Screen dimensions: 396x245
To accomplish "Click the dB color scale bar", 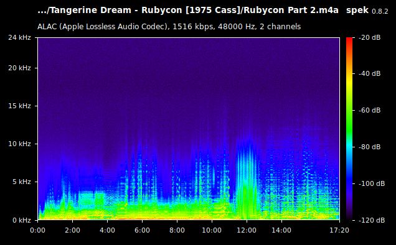I will (349, 129).
